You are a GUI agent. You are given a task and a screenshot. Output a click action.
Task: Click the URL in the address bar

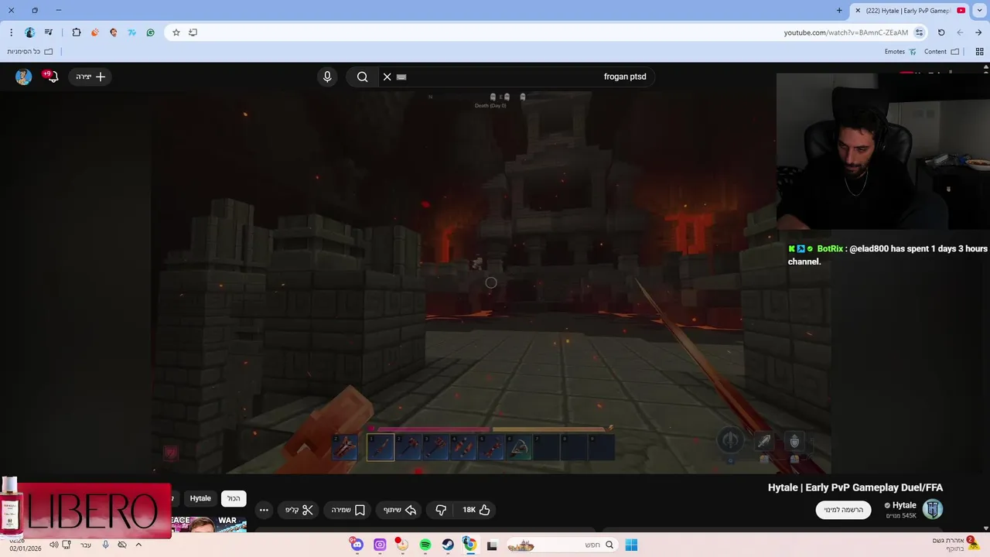point(845,32)
